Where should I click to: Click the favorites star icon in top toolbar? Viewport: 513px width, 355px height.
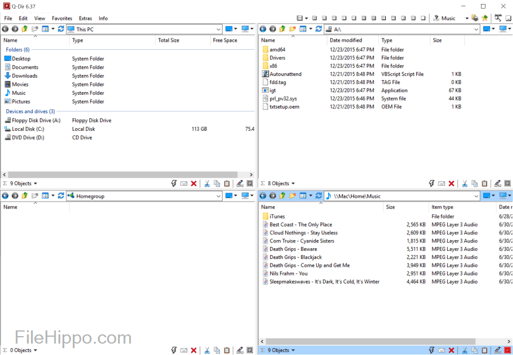coord(485,18)
